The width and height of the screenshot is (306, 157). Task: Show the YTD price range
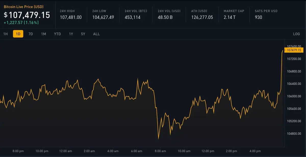(57, 34)
